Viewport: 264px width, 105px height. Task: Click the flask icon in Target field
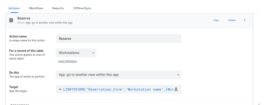tap(176, 89)
